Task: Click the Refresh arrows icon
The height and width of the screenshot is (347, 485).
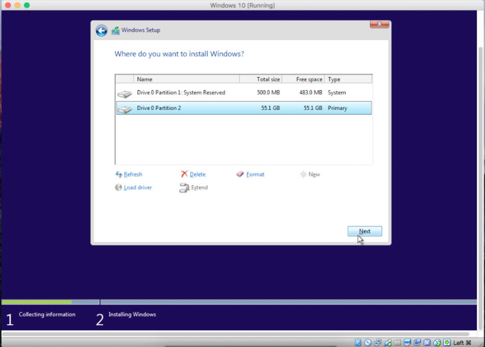Action: [119, 175]
